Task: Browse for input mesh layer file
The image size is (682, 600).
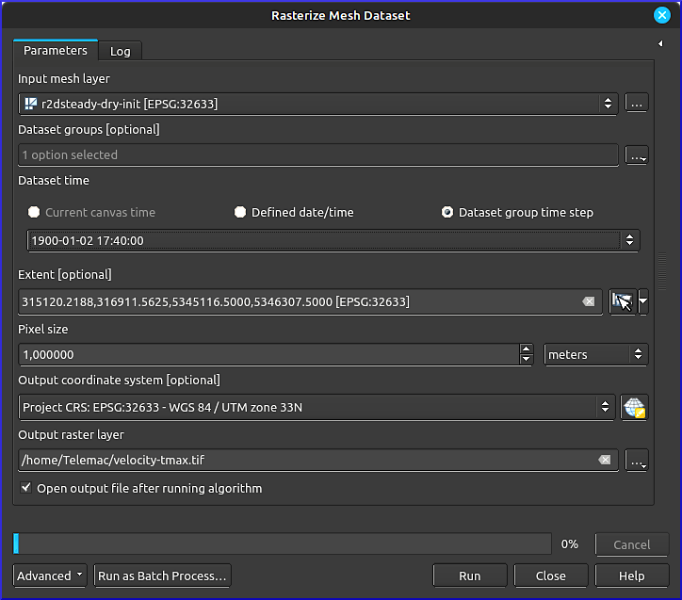Action: pyautogui.click(x=637, y=103)
